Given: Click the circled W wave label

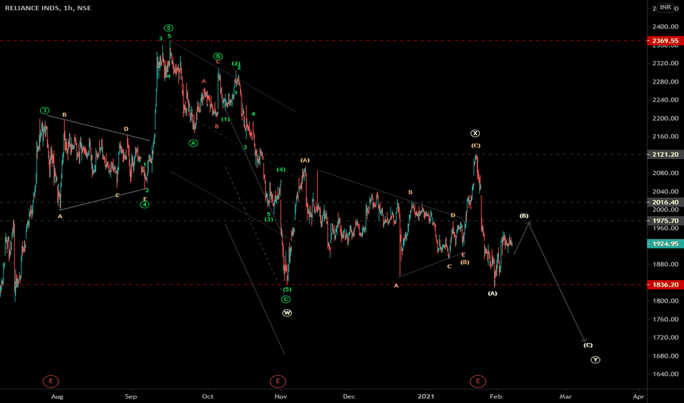Looking at the screenshot, I should (x=287, y=313).
